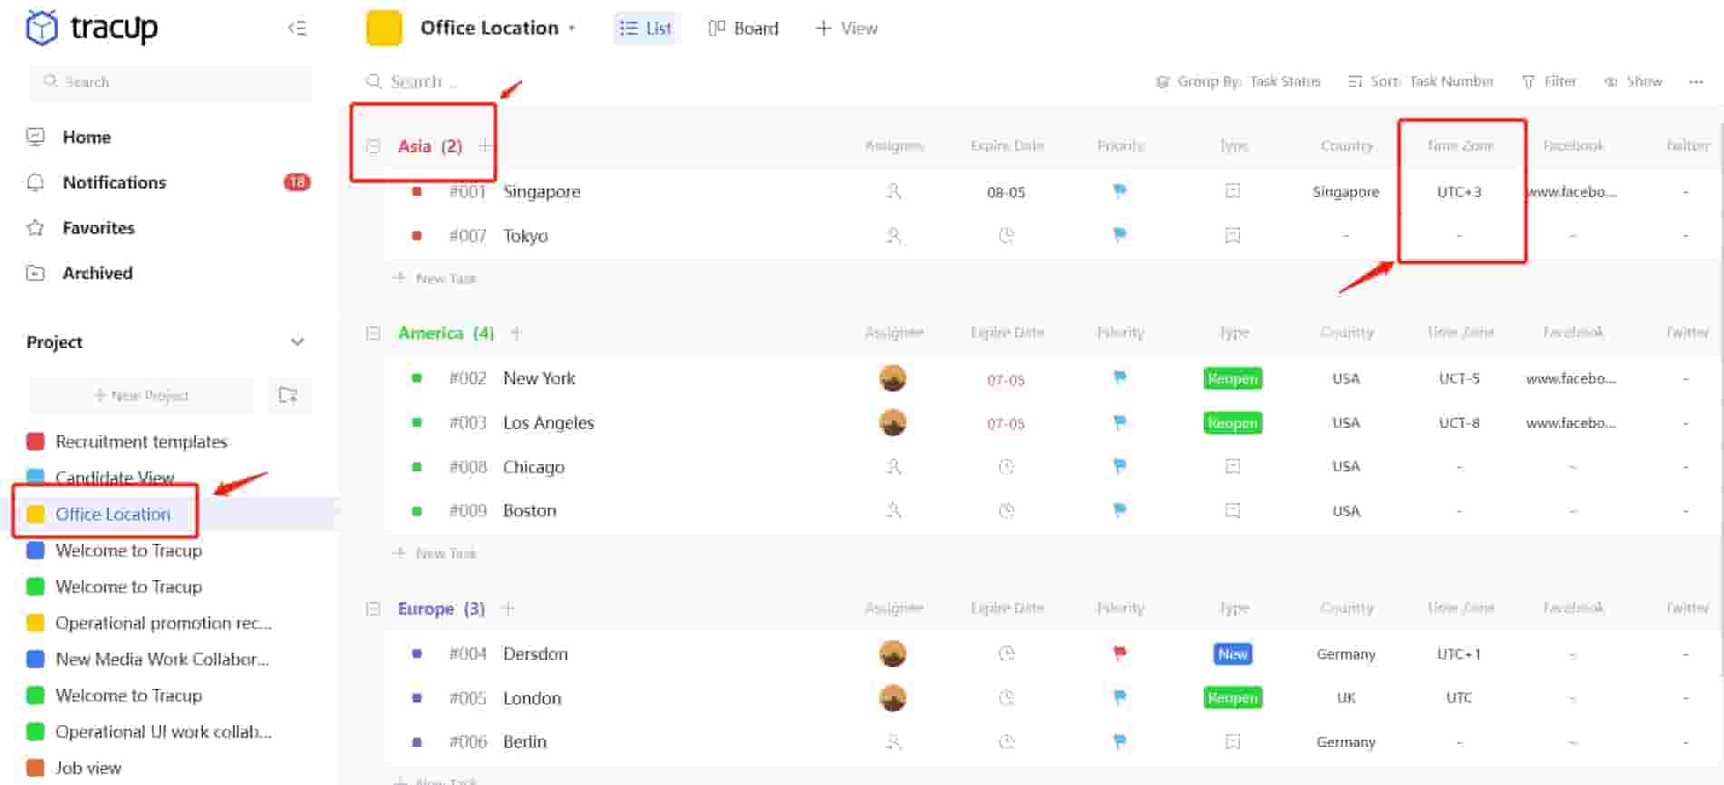Click the Reopen tag on New York
The height and width of the screenshot is (785, 1724).
coord(1232,378)
